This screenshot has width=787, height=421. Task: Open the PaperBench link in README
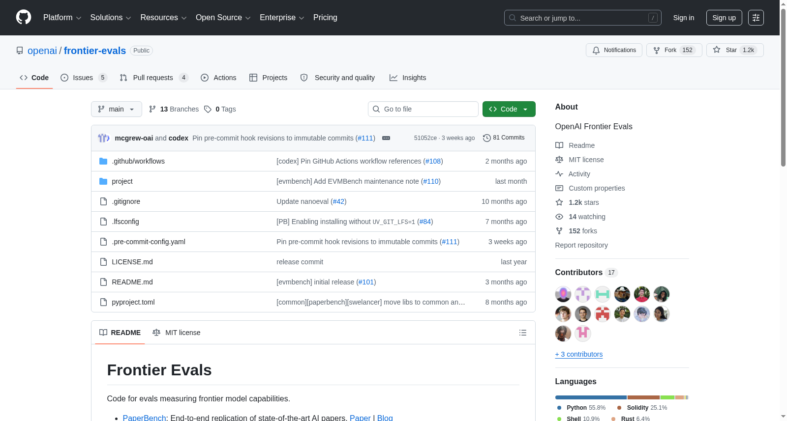tap(145, 418)
